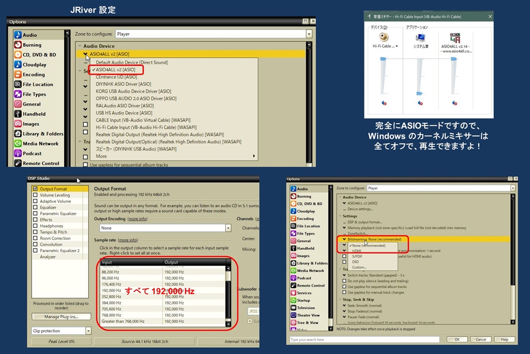Expand the Memory playback setting
This screenshot has width=530, height=354.
(x=344, y=228)
